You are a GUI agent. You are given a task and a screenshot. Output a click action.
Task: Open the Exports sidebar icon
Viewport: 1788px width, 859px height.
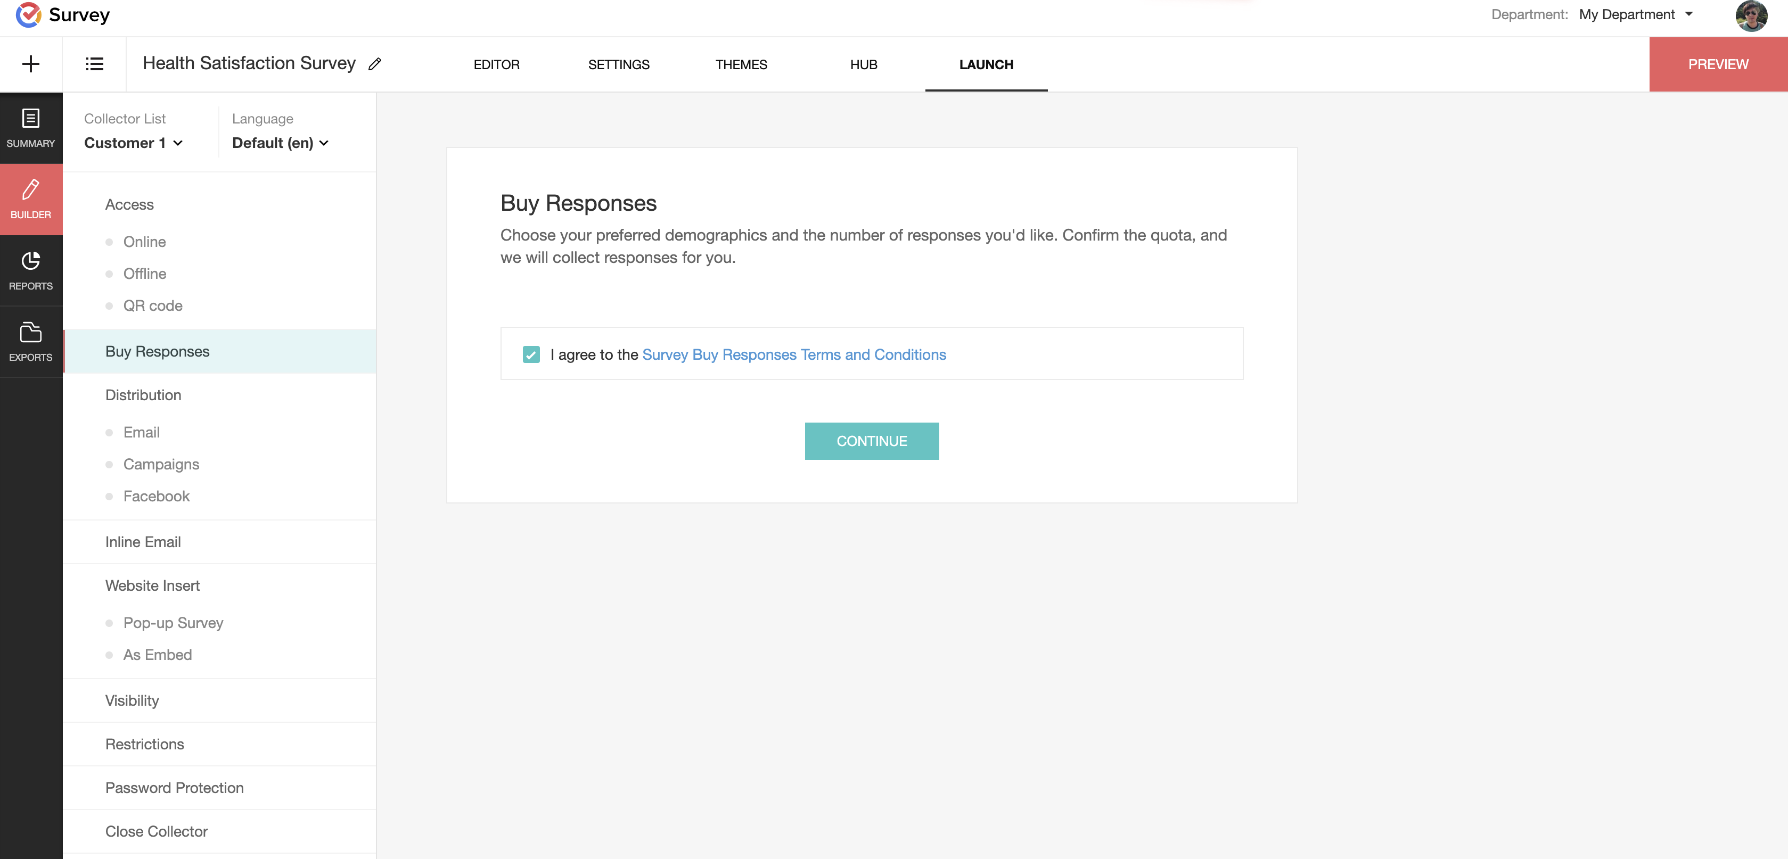coord(30,342)
